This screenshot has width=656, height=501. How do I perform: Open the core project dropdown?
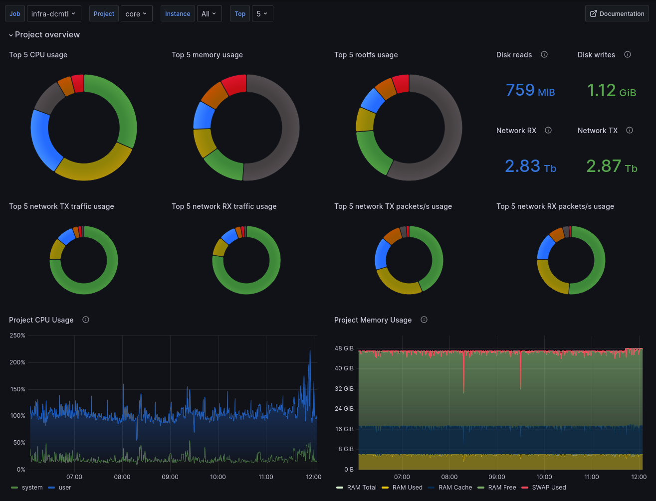[x=136, y=13]
